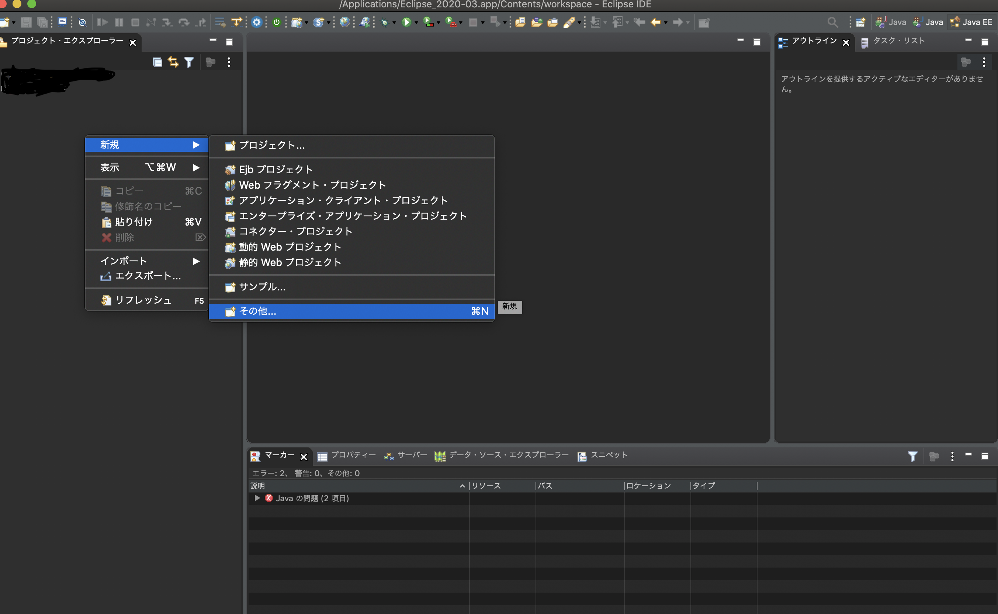Click the toolbar search magnifier icon
This screenshot has width=998, height=614.
[832, 22]
